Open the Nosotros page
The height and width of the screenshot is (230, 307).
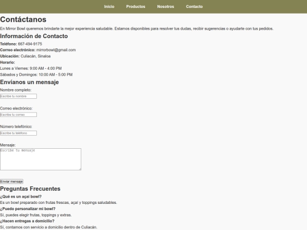click(x=165, y=7)
